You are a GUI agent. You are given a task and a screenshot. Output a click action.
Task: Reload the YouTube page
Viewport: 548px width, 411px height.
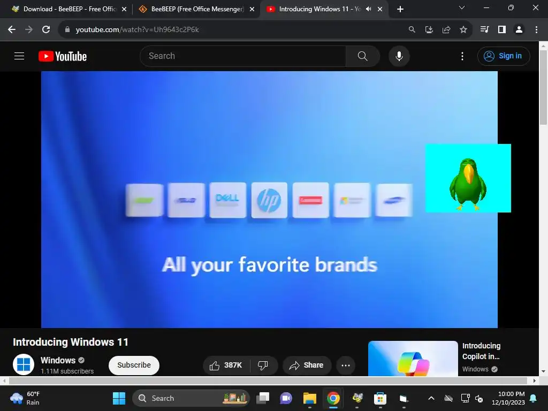pyautogui.click(x=46, y=30)
